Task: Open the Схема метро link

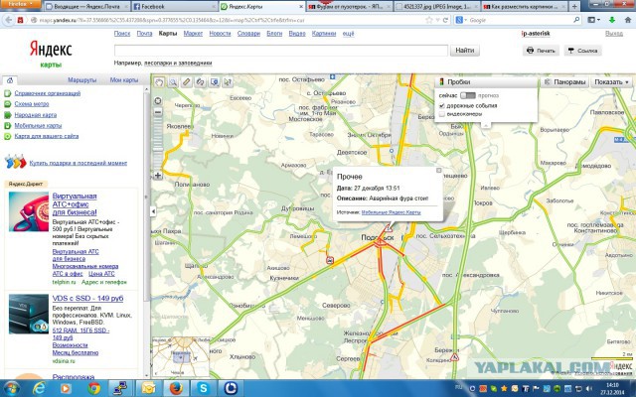Action: point(32,104)
